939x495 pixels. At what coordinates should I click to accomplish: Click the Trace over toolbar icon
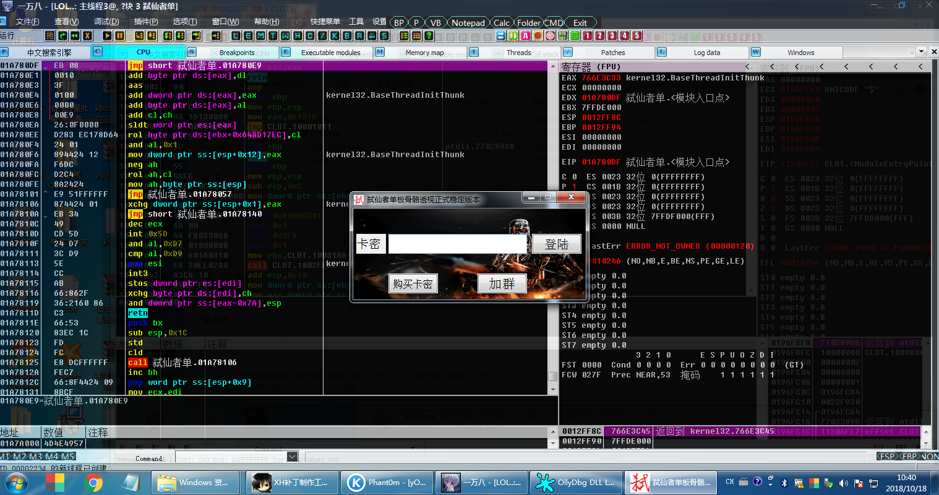click(180, 36)
